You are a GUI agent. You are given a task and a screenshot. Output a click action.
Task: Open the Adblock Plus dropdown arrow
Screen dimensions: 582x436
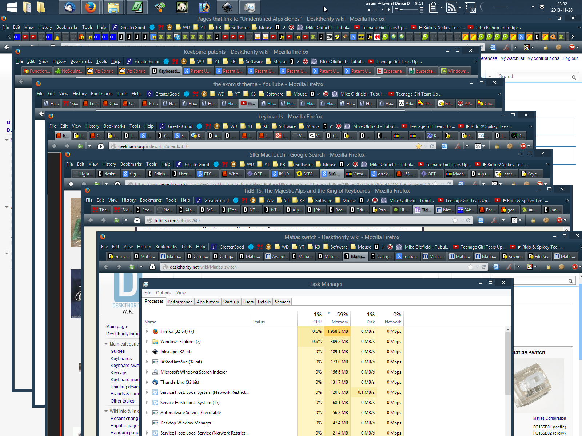[x=581, y=267]
